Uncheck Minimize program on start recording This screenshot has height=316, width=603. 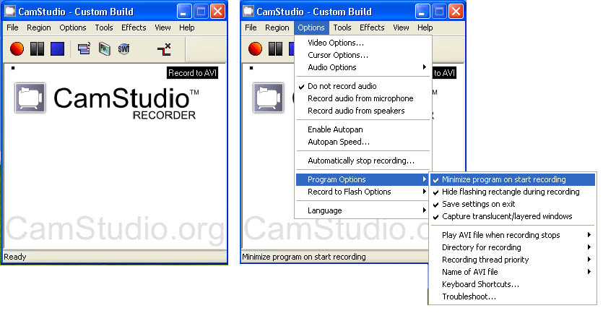click(512, 179)
